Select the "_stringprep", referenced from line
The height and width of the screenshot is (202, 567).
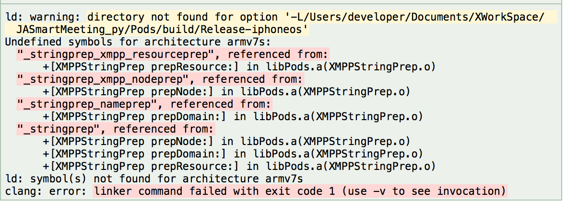(x=116, y=129)
